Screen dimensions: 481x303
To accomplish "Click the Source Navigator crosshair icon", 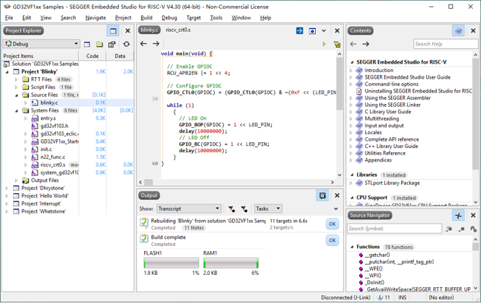I will (459, 216).
